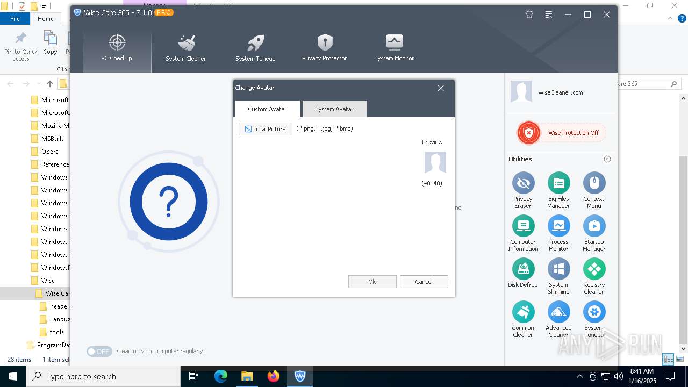Launch Microsoft Edge from taskbar
Image resolution: width=688 pixels, height=387 pixels.
click(221, 376)
